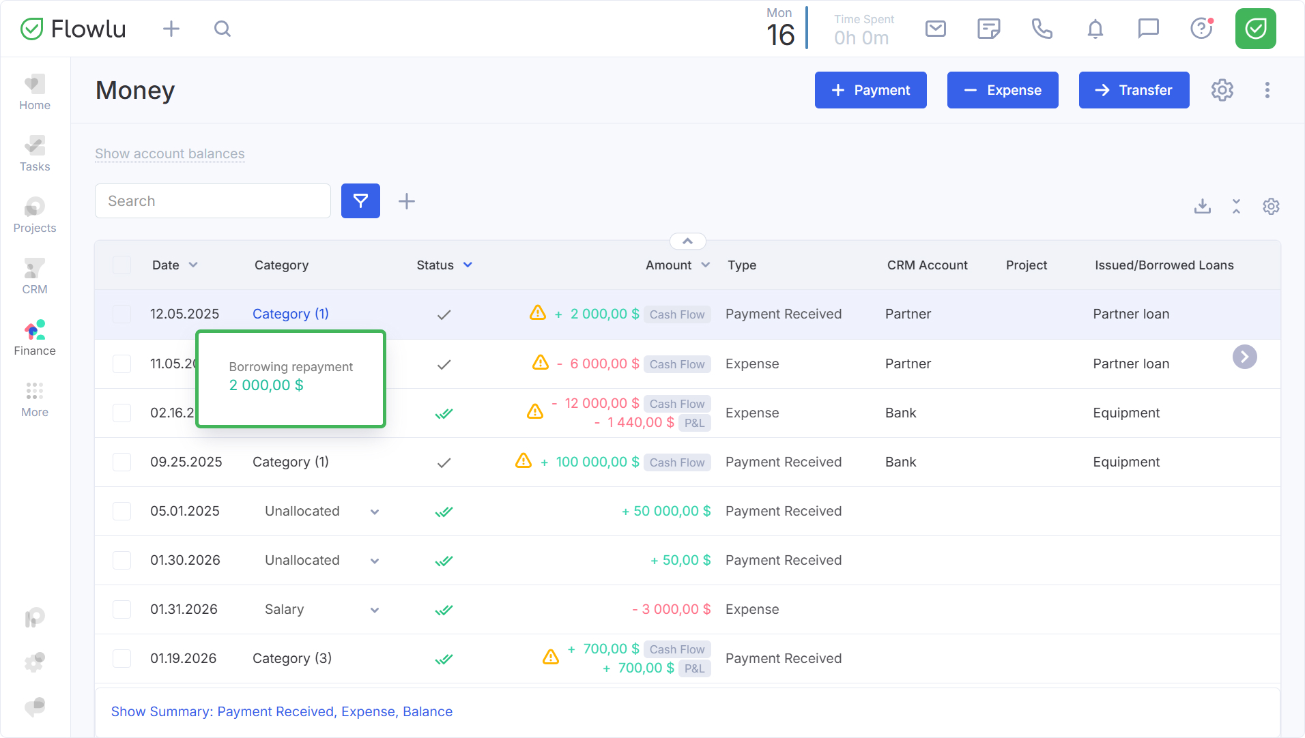Viewport: 1305px width, 738px height.
Task: Toggle the select-all checkbox in table header
Action: pyautogui.click(x=121, y=265)
